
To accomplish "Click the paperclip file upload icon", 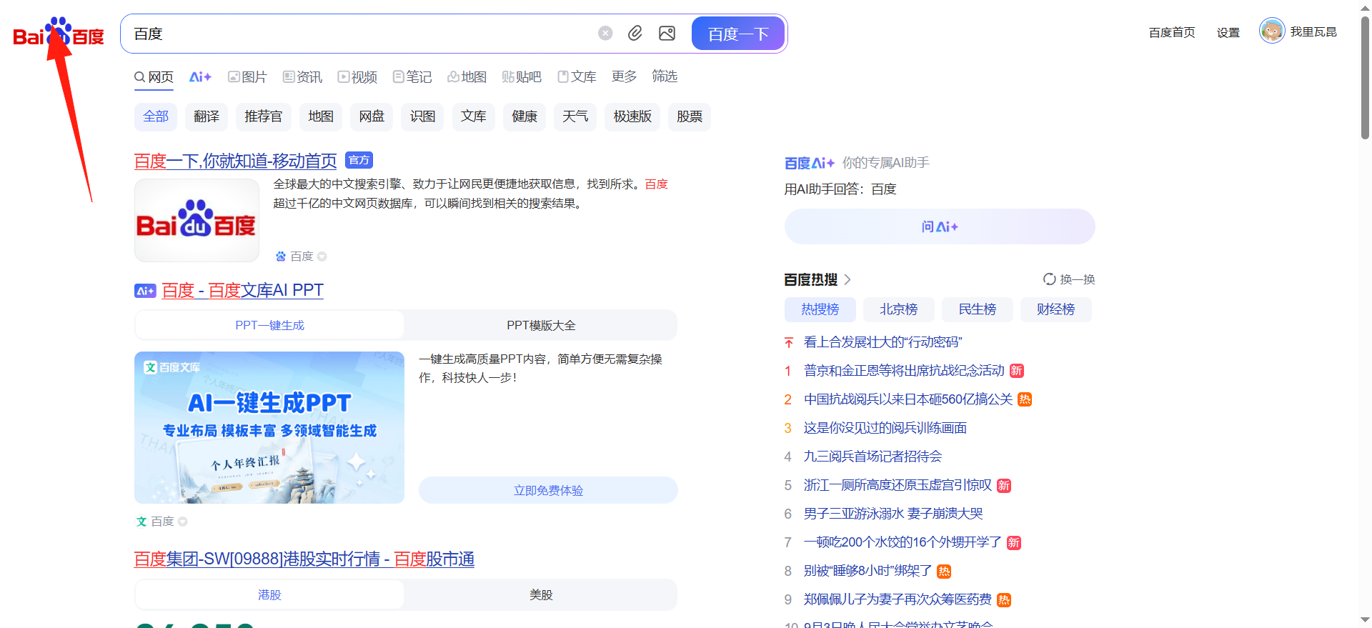I will (635, 34).
